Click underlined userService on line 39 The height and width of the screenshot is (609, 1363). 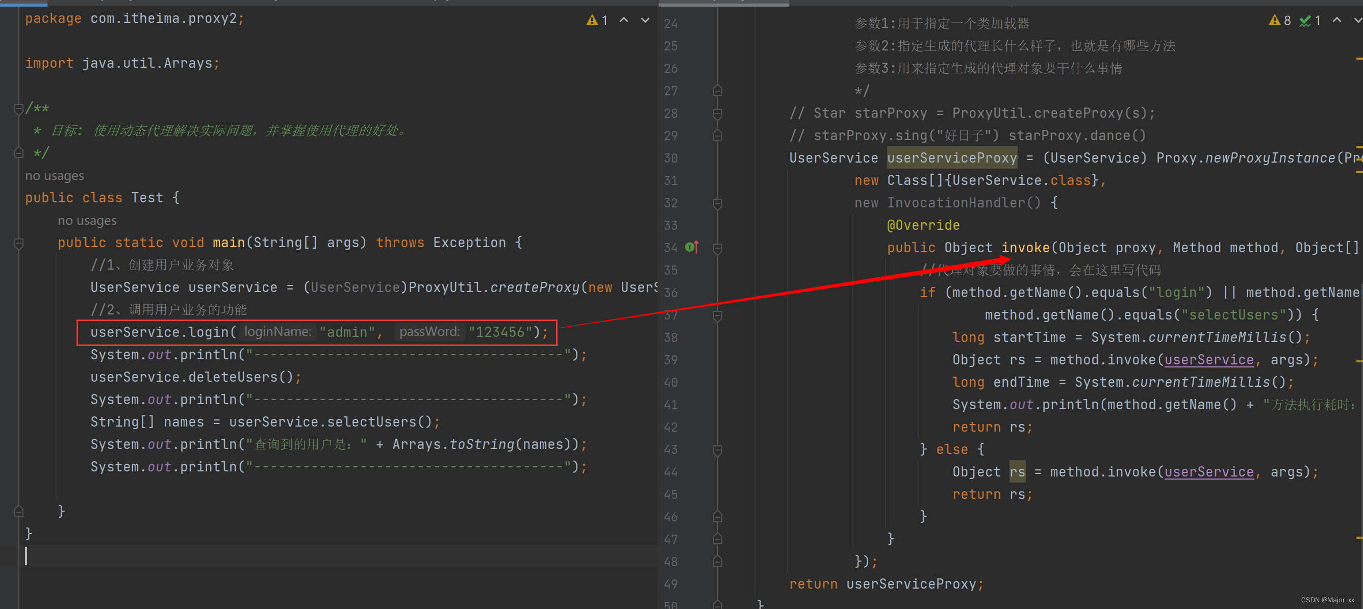pyautogui.click(x=1208, y=360)
